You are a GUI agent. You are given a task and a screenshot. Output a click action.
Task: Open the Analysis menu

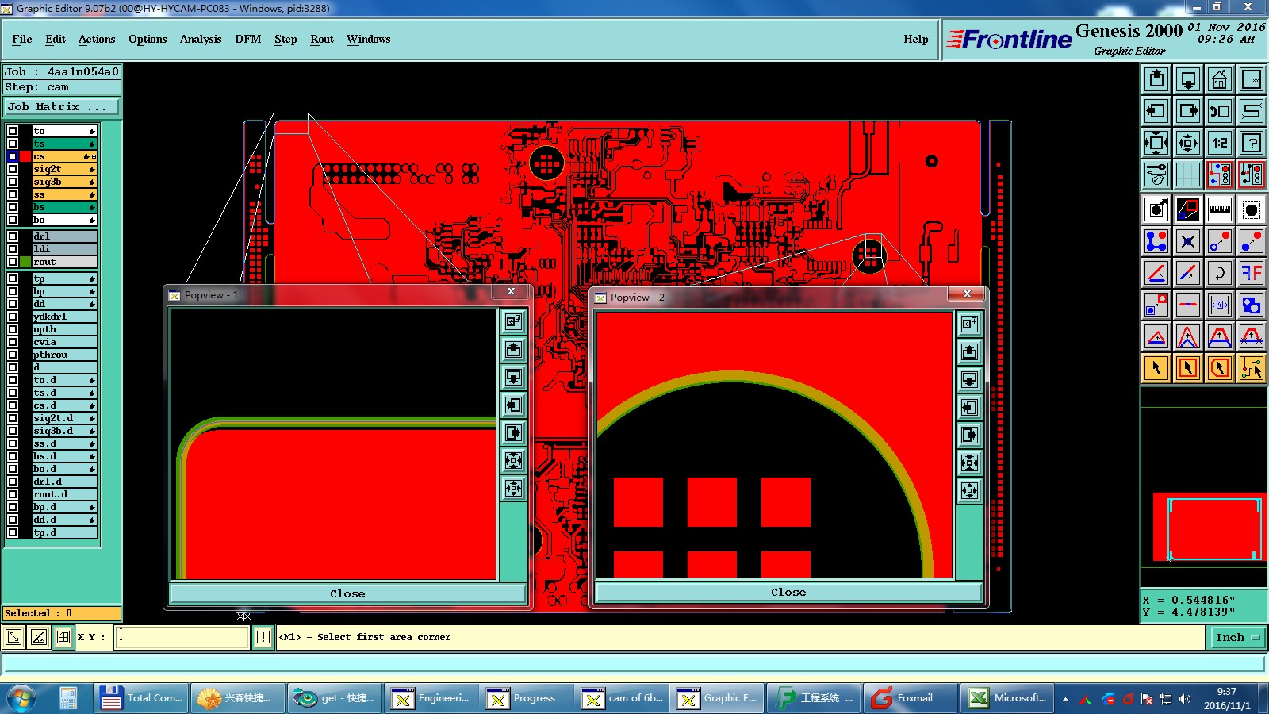click(x=201, y=39)
